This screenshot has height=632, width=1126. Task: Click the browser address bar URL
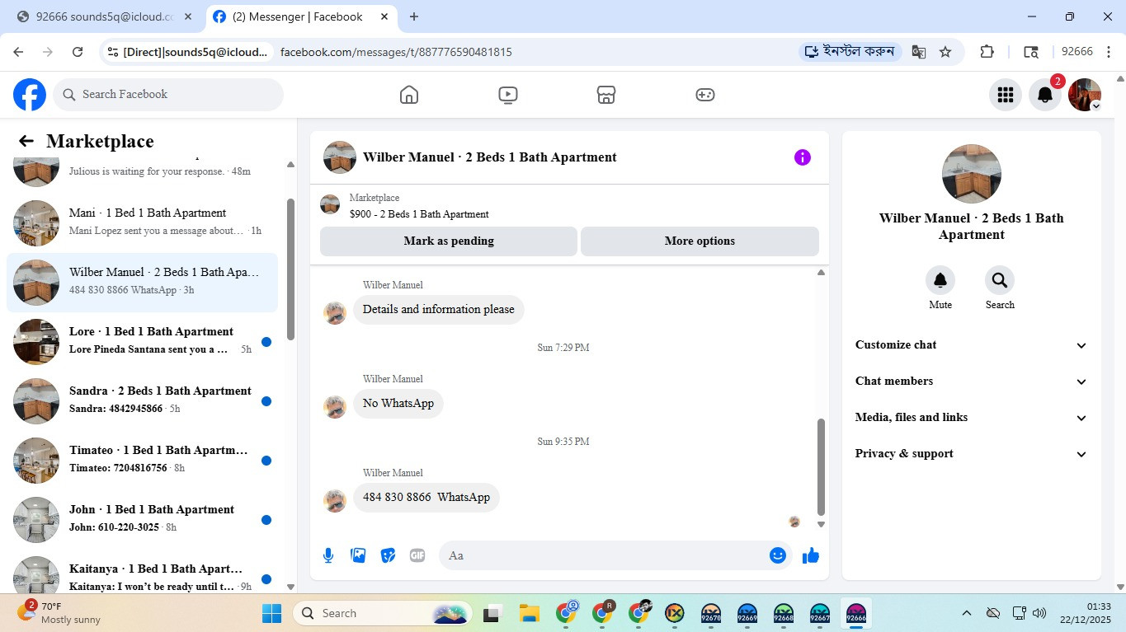pyautogui.click(x=396, y=52)
